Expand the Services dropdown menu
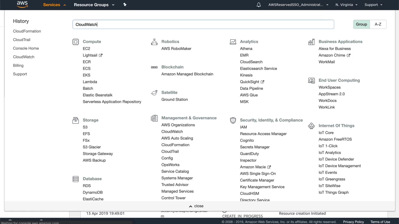 (x=54, y=5)
